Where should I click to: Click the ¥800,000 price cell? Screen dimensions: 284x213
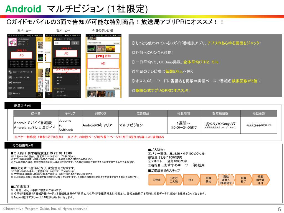(x=259, y=125)
